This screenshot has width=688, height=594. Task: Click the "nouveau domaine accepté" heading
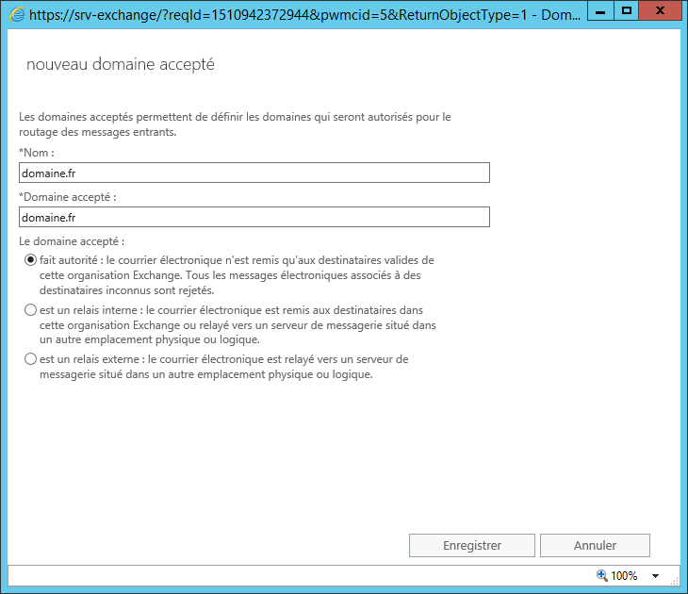point(121,64)
